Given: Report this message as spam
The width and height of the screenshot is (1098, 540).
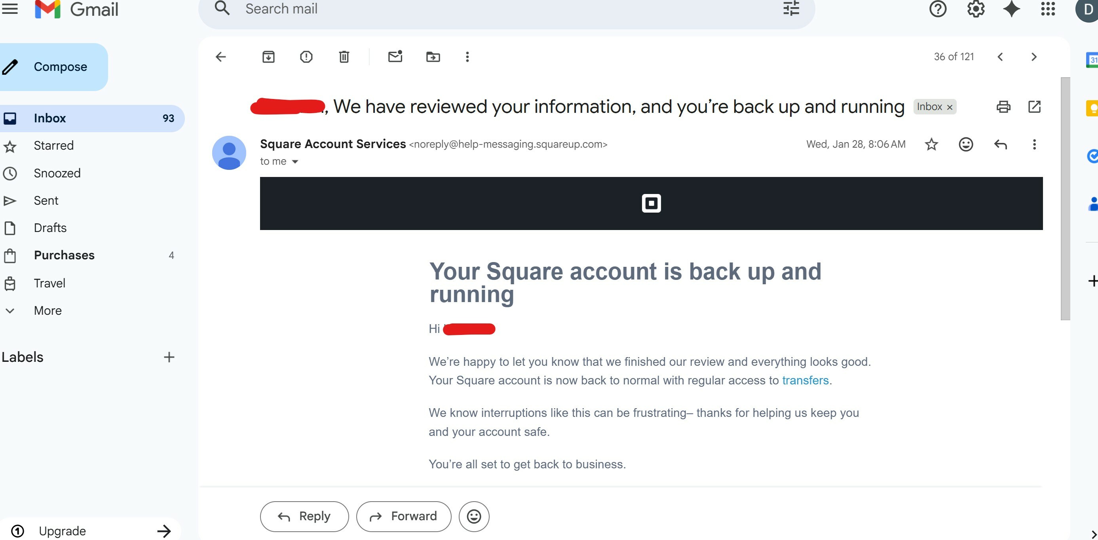Looking at the screenshot, I should click(306, 57).
